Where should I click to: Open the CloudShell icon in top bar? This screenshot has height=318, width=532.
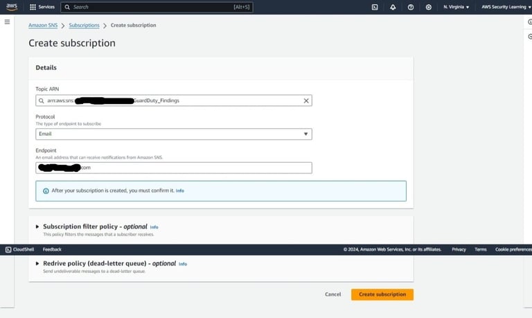pos(375,7)
